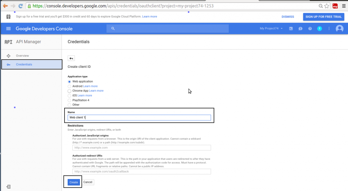Choose iOS as the application type
348x191 pixels.
[x=69, y=96]
